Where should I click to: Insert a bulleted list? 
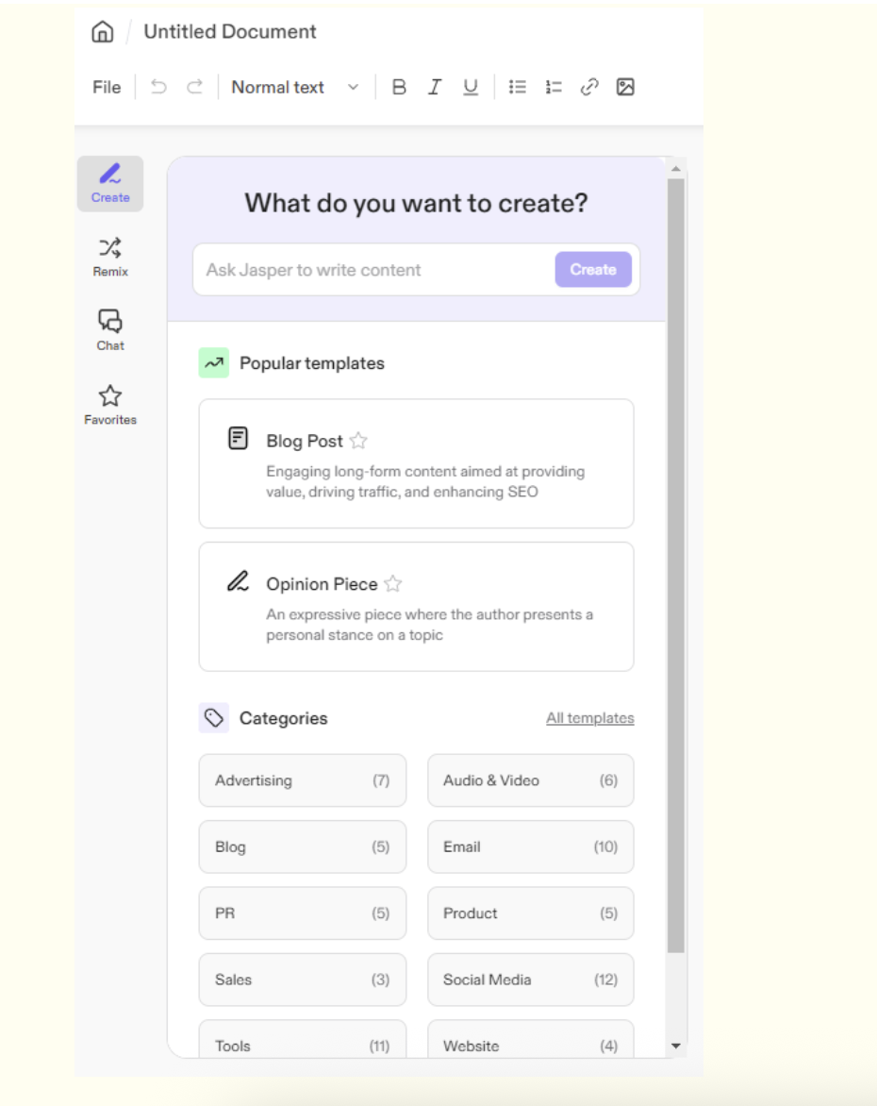(518, 87)
